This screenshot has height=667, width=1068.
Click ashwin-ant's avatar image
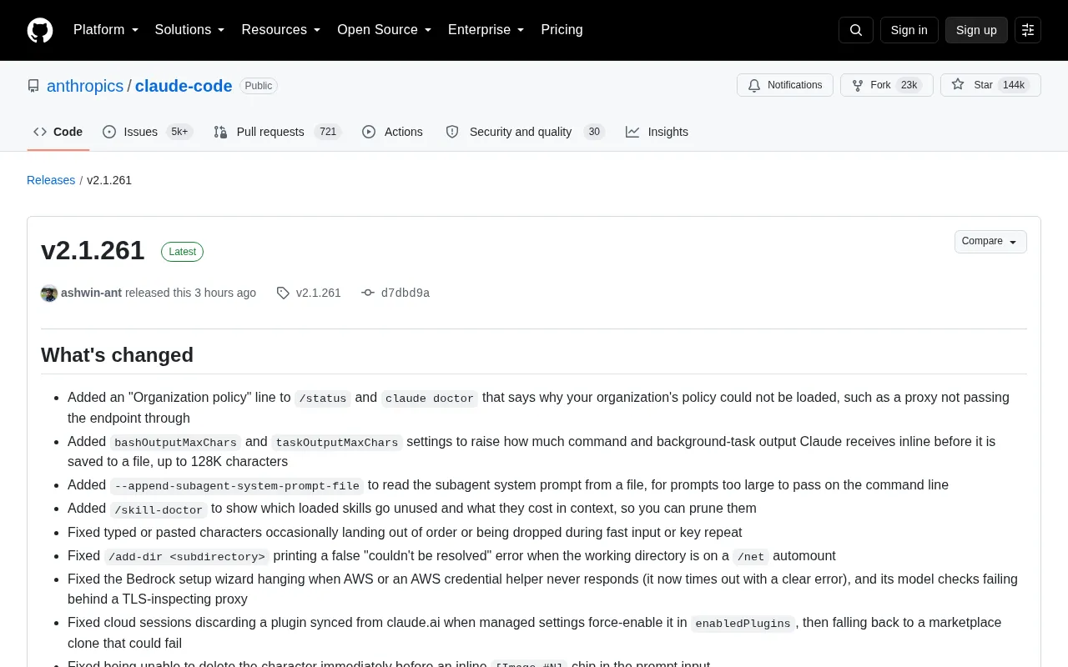[x=49, y=293]
